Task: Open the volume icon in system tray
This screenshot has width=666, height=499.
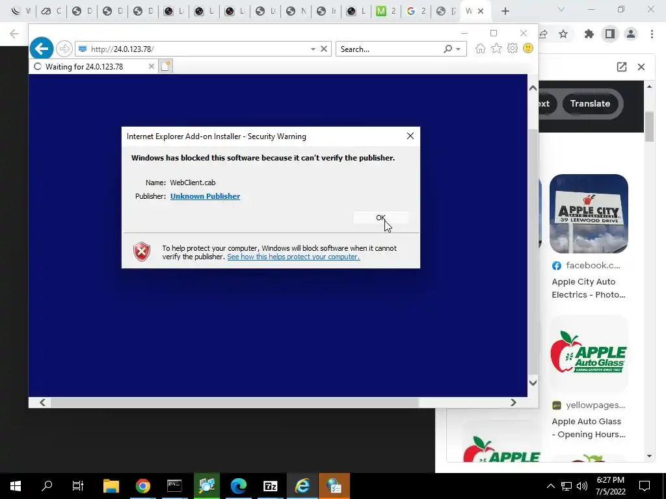Action: click(582, 486)
